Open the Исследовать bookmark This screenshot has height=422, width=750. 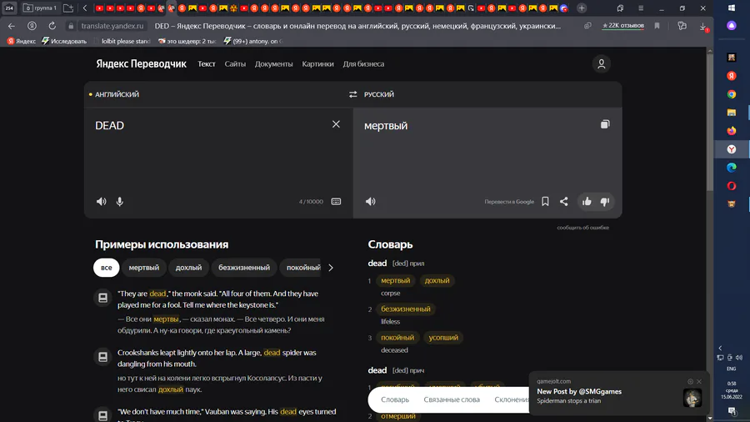pos(64,41)
